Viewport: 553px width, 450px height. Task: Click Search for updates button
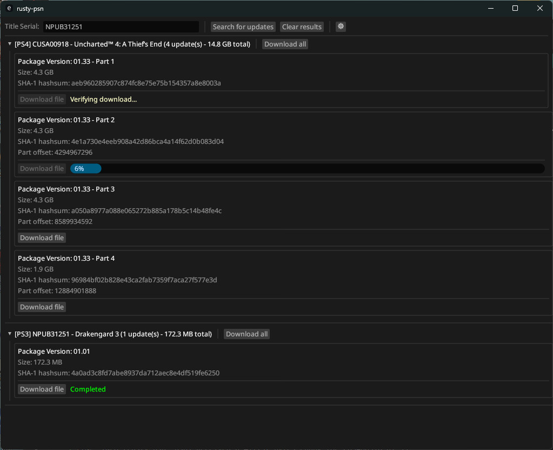coord(243,27)
